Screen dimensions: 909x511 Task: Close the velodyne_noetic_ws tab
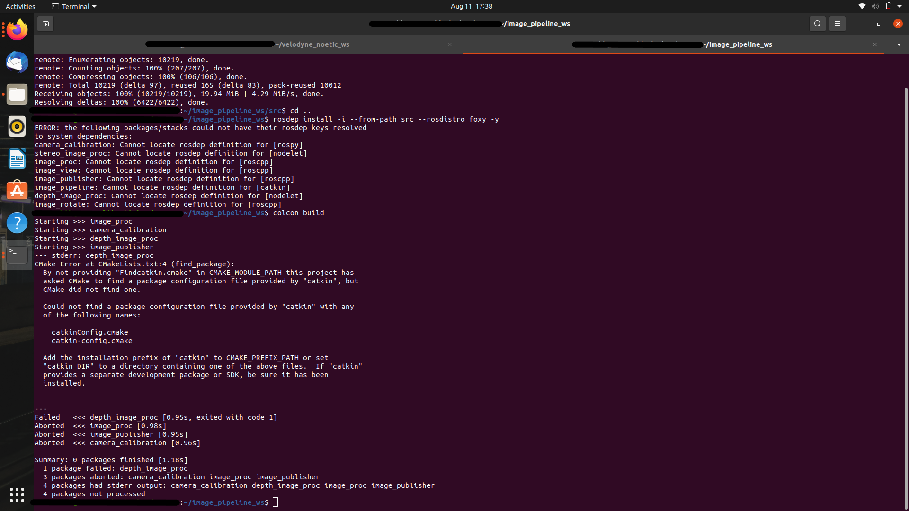click(x=450, y=44)
